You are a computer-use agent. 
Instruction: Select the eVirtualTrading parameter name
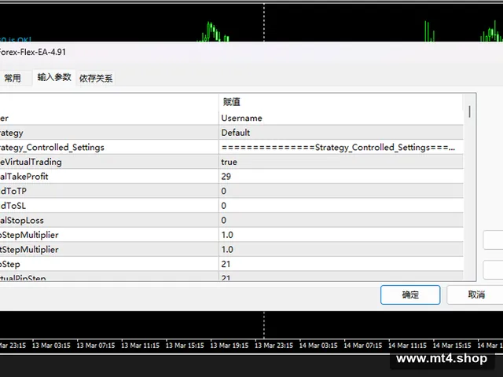31,162
